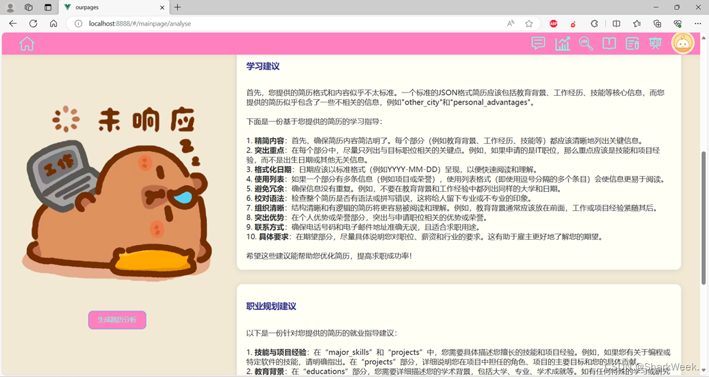Open Collections icon
709x377 pixels.
[x=657, y=24]
